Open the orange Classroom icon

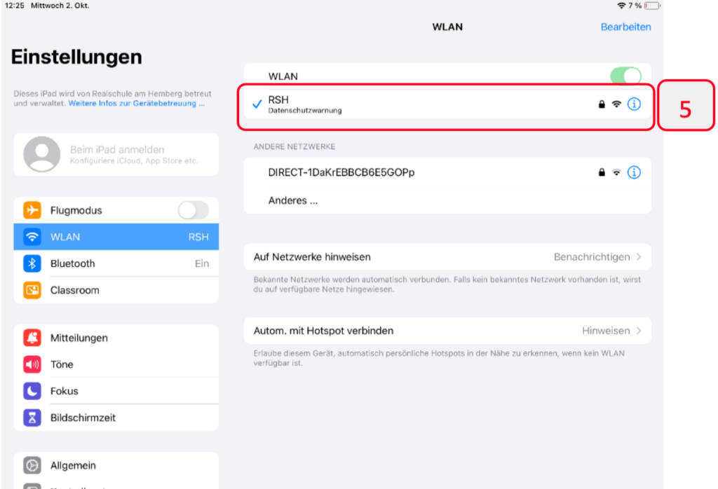point(32,290)
